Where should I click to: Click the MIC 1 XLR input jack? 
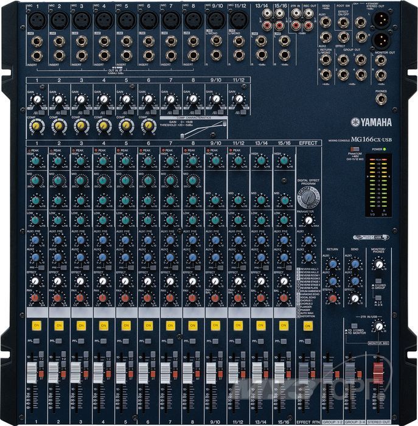37,21
